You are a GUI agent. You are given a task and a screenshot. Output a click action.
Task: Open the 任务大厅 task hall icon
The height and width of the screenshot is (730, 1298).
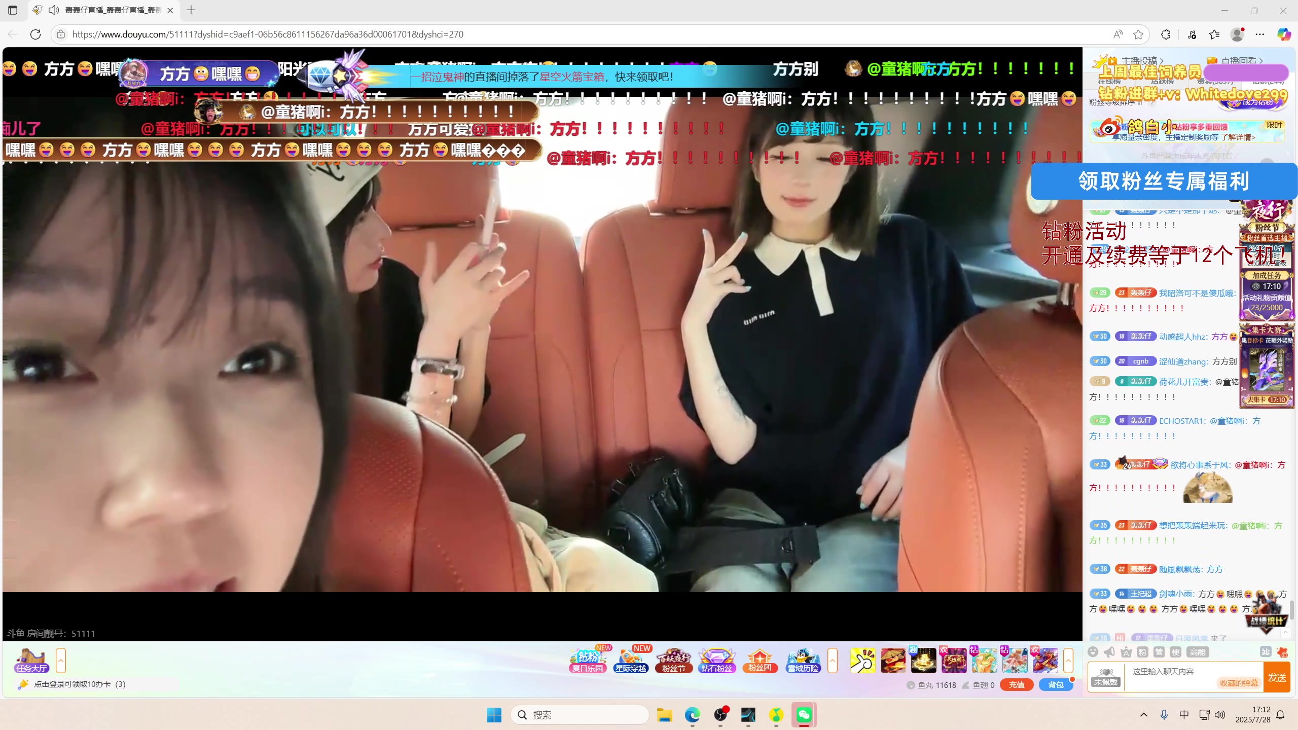tap(31, 660)
